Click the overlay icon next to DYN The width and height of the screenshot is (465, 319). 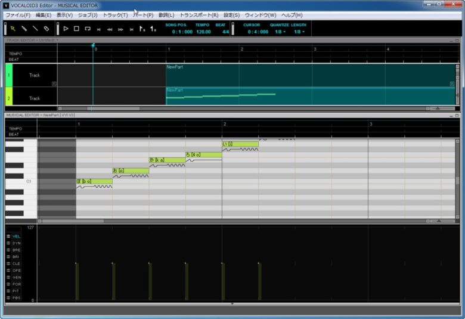click(x=8, y=243)
